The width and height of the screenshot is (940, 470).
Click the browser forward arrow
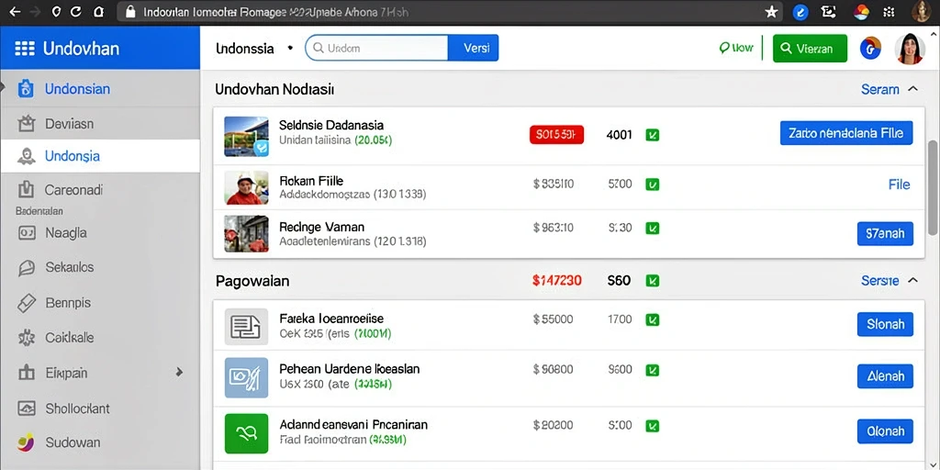click(x=35, y=11)
